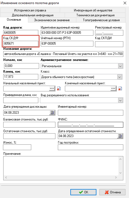The height and width of the screenshot is (198, 129).
Task: Confirm changes with the OK button
Action: pyautogui.click(x=83, y=192)
